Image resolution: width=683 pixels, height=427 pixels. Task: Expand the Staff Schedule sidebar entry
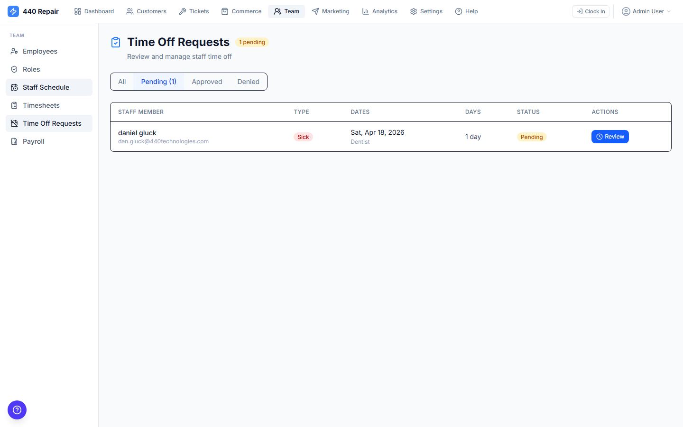(x=46, y=87)
